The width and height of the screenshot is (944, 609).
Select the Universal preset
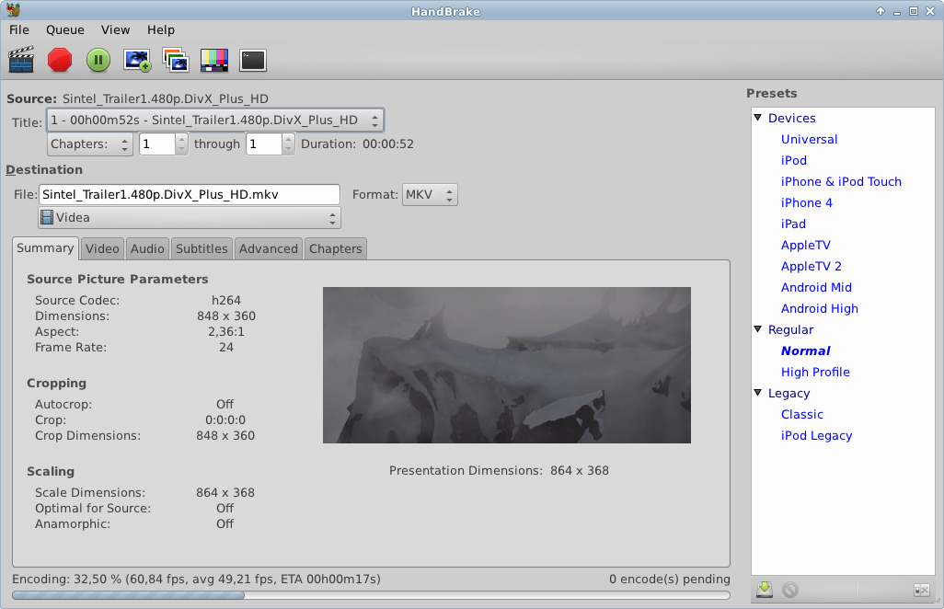coord(809,139)
